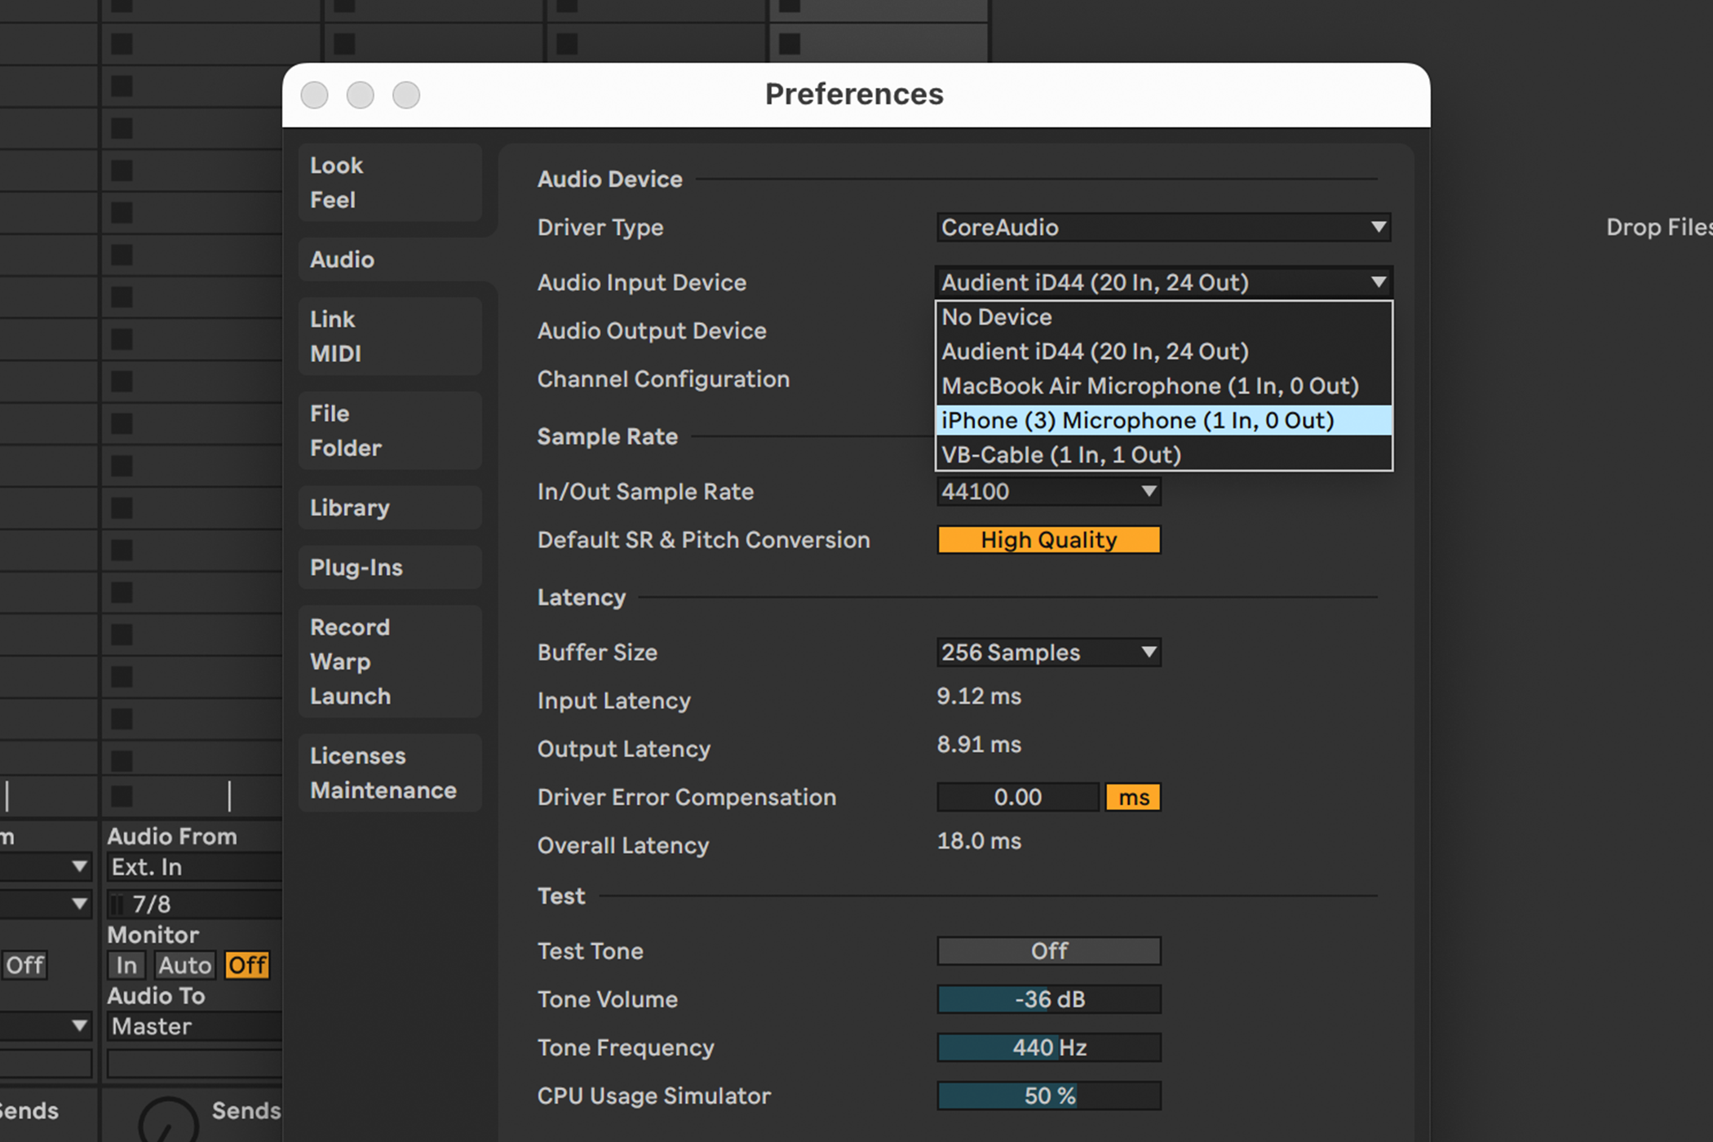1713x1142 pixels.
Task: Turn on the Test Tone toggle
Action: tap(1048, 951)
